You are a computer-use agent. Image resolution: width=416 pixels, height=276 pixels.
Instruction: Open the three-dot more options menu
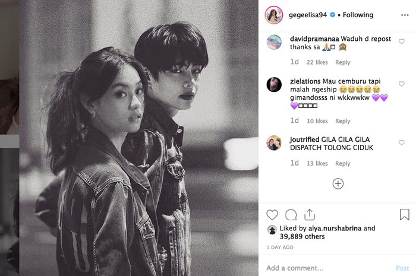[x=405, y=15]
